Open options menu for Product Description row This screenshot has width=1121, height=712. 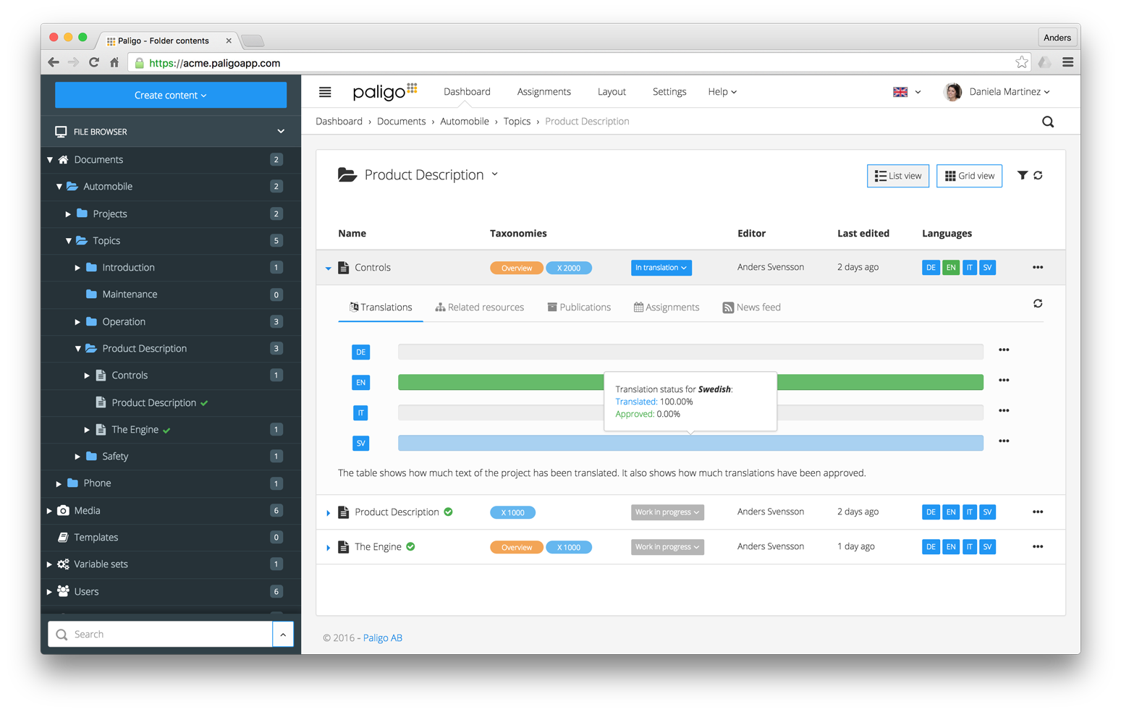click(1038, 512)
